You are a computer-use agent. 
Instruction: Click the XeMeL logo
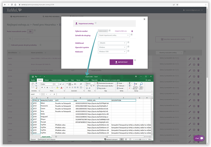(14, 10)
